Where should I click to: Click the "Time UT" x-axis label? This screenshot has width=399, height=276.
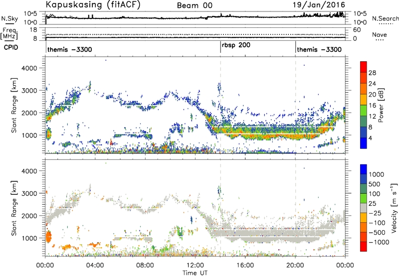195,273
